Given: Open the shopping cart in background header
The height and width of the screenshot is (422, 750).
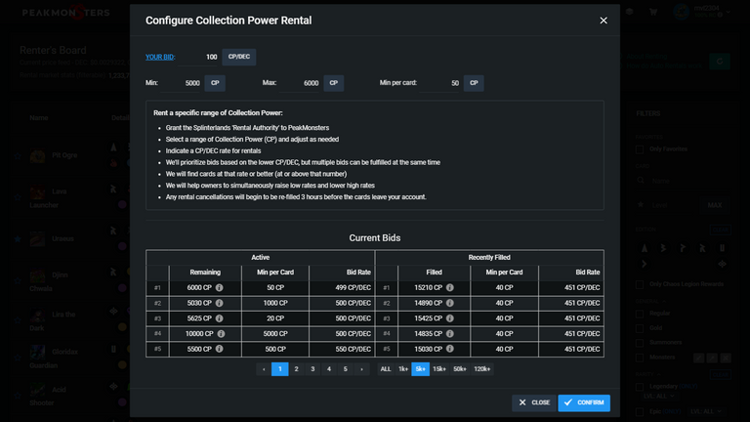Looking at the screenshot, I should point(653,12).
